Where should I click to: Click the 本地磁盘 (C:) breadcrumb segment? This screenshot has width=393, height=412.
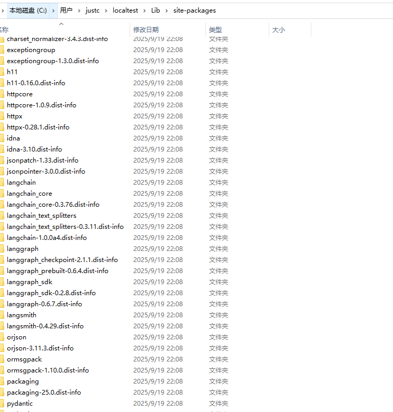coord(28,11)
